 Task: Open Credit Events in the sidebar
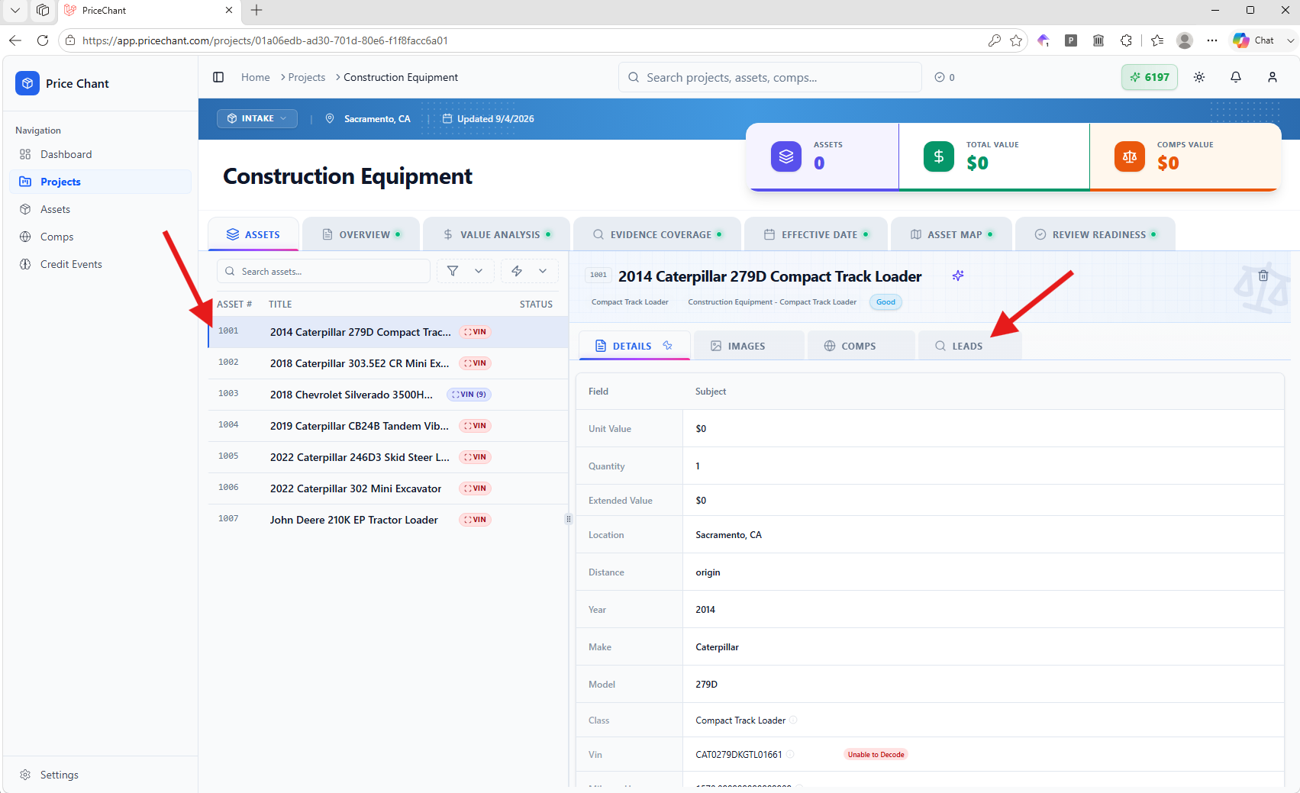click(100, 264)
